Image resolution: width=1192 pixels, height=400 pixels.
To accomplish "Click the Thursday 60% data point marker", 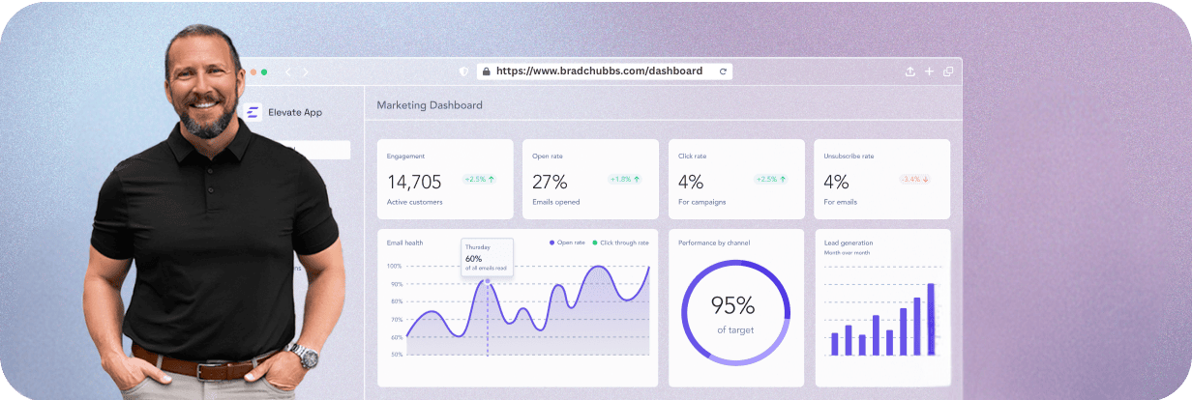I will [487, 281].
